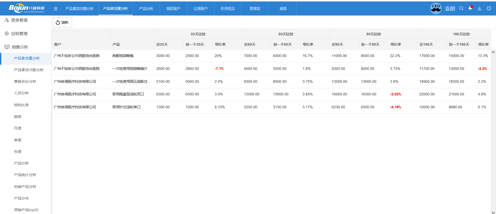
Task: Click the 袁朗 username link
Action: point(450,9)
